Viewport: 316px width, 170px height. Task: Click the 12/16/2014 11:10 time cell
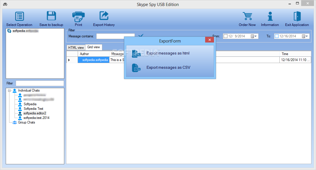coord(295,60)
